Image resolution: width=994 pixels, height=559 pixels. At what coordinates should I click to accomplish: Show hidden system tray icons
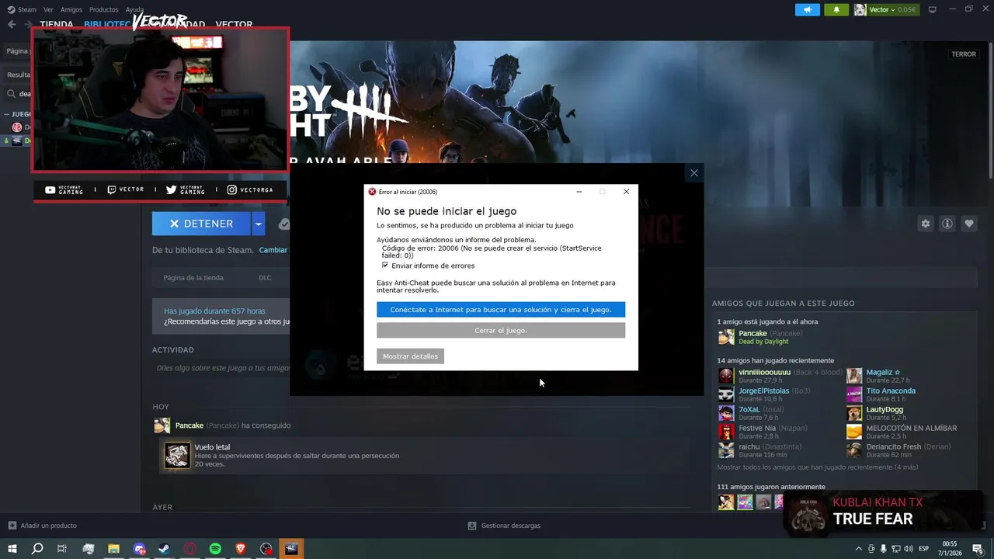[x=858, y=549]
